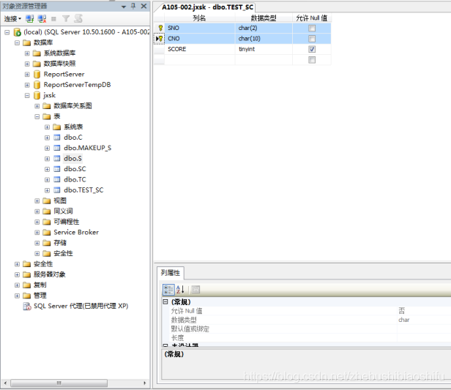Click the CNO primary key row selector
The width and height of the screenshot is (451, 390).
point(159,39)
